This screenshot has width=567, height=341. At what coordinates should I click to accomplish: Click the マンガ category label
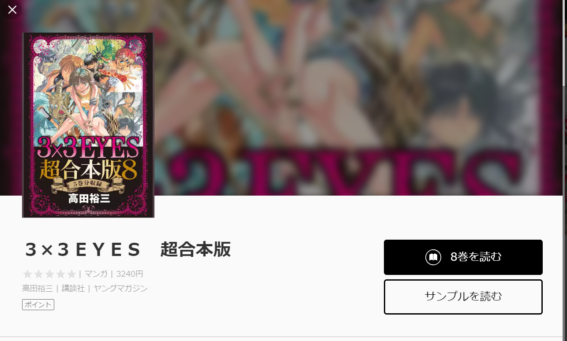[x=96, y=274]
